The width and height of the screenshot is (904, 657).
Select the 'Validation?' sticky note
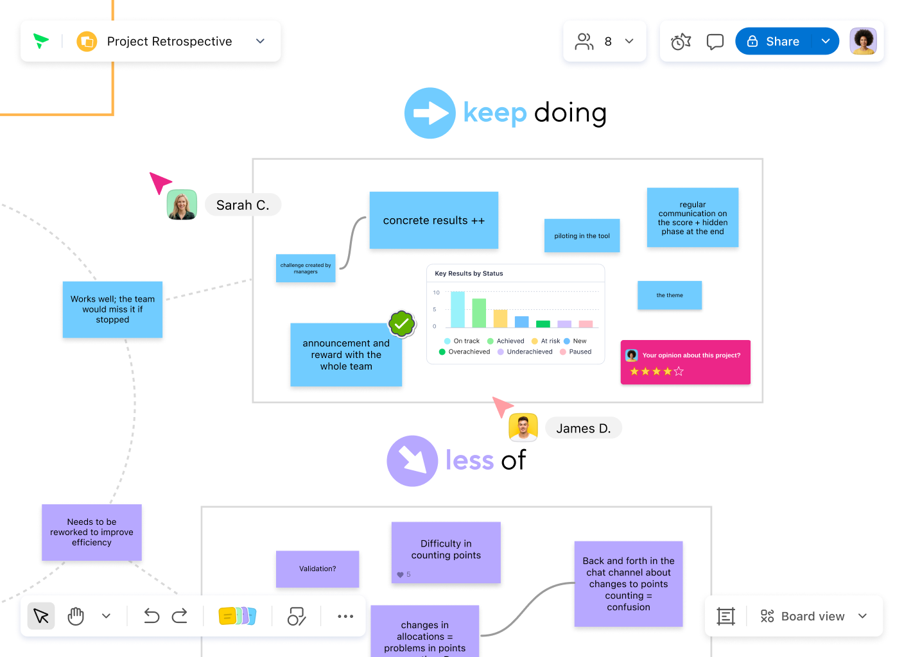point(317,569)
